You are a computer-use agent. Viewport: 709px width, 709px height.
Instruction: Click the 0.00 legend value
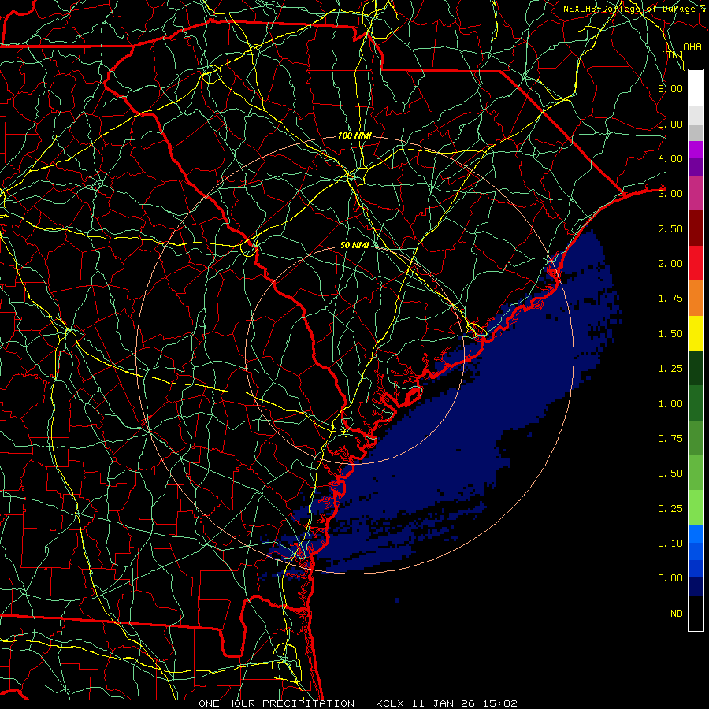[670, 578]
